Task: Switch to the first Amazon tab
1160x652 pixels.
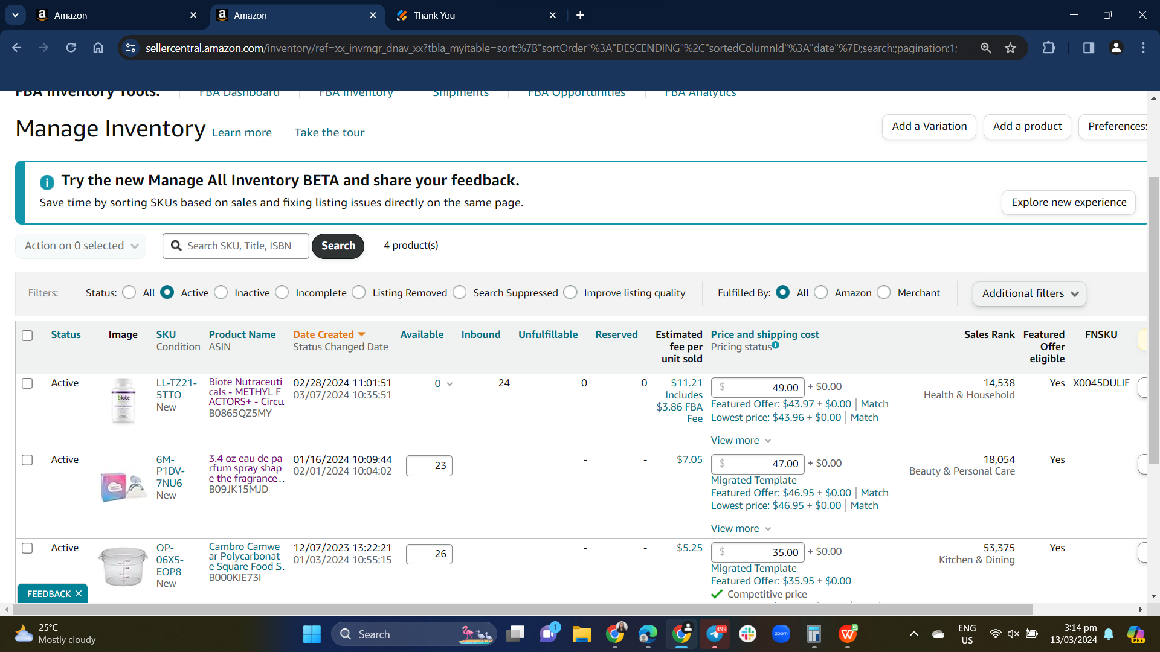Action: (117, 15)
